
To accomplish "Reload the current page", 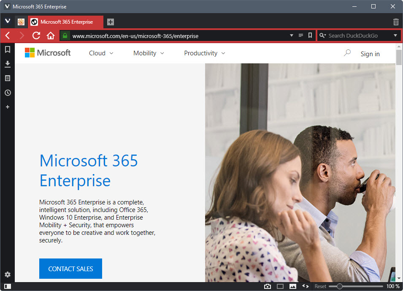I will point(36,35).
